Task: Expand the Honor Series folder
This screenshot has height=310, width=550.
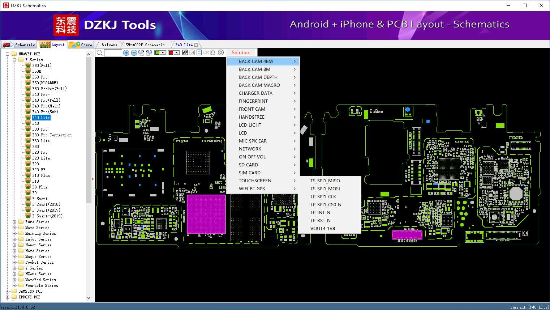Action: click(x=14, y=245)
